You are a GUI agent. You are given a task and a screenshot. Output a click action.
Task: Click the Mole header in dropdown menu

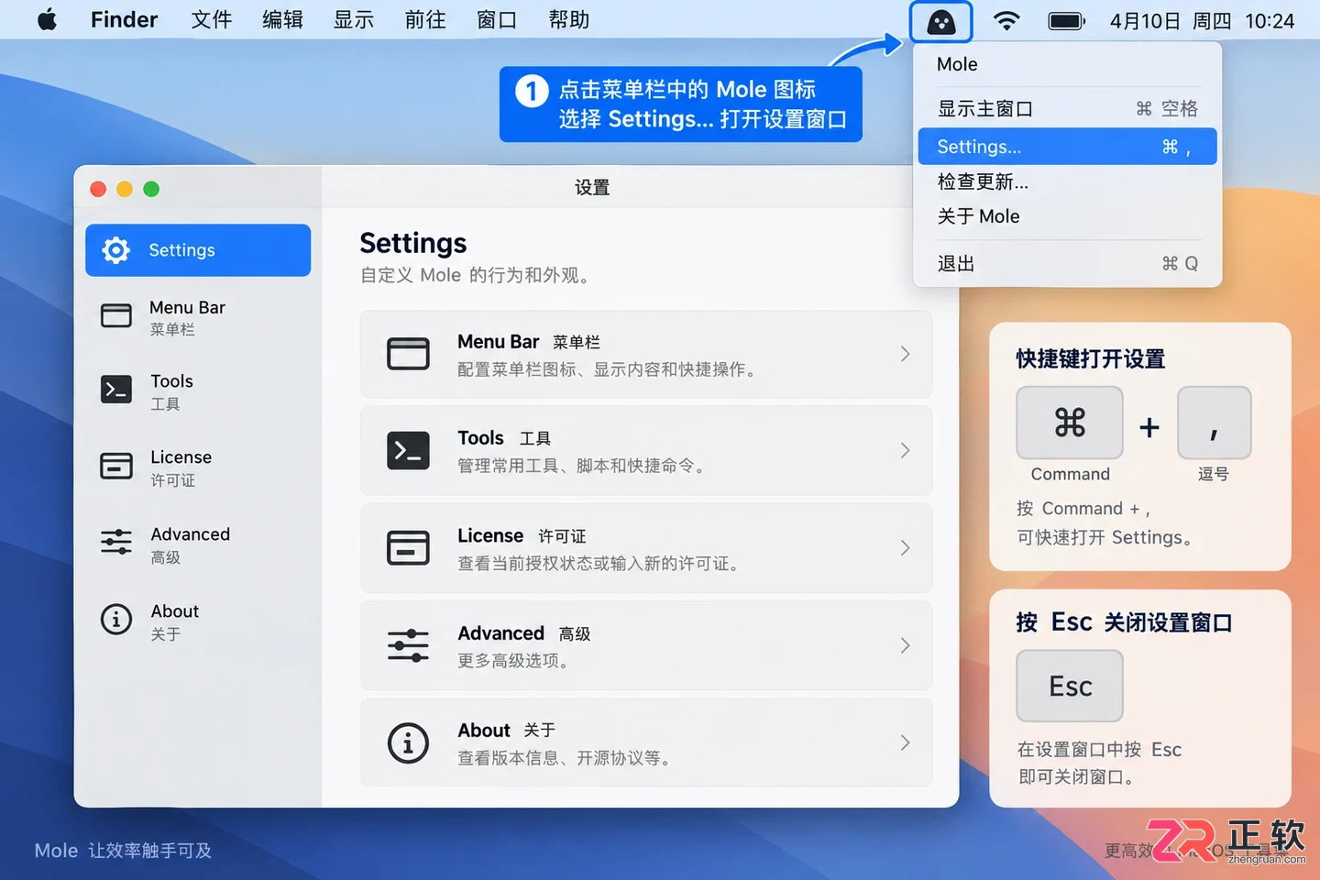click(x=957, y=64)
